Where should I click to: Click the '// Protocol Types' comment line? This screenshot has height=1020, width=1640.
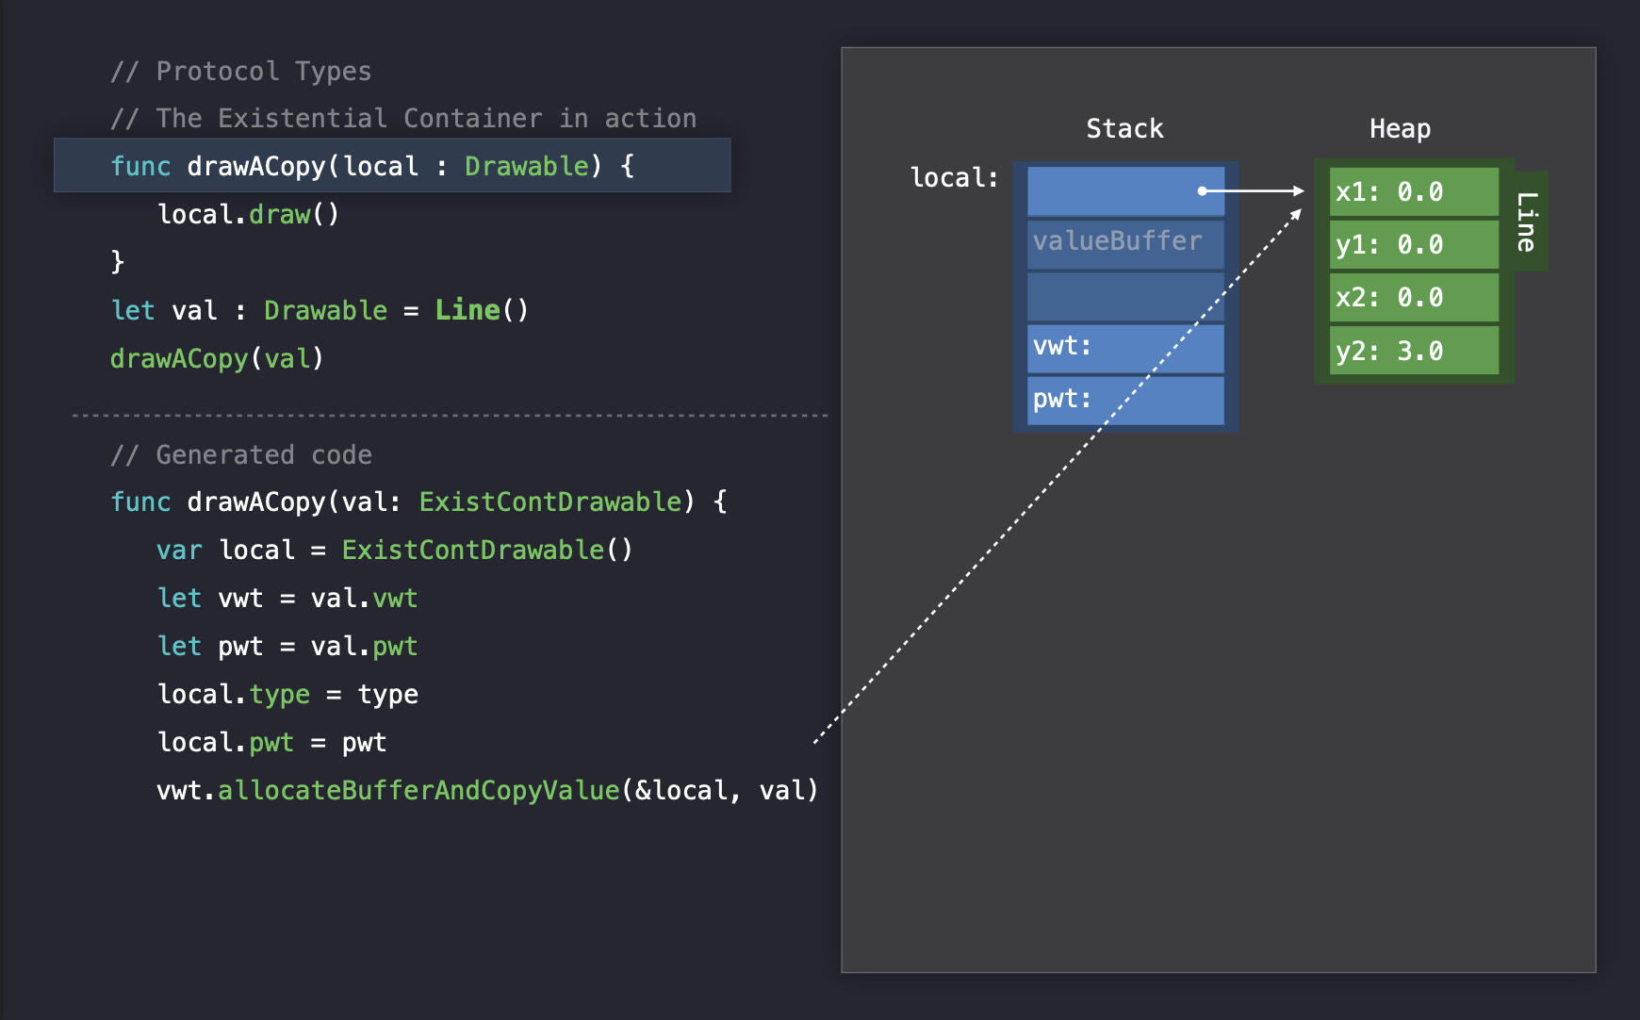(240, 72)
